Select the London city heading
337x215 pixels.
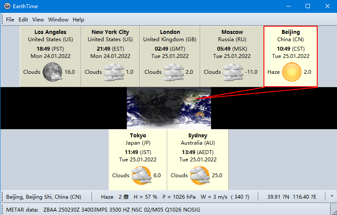pos(170,32)
